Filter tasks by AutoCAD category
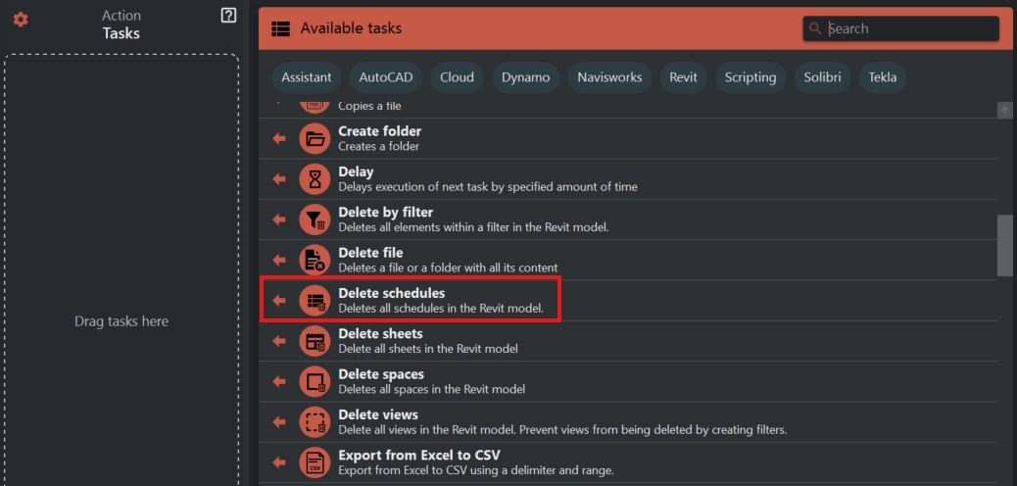 [x=386, y=77]
